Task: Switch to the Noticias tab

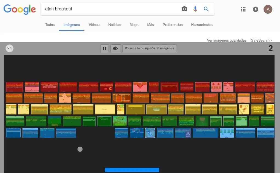Action: [x=115, y=25]
